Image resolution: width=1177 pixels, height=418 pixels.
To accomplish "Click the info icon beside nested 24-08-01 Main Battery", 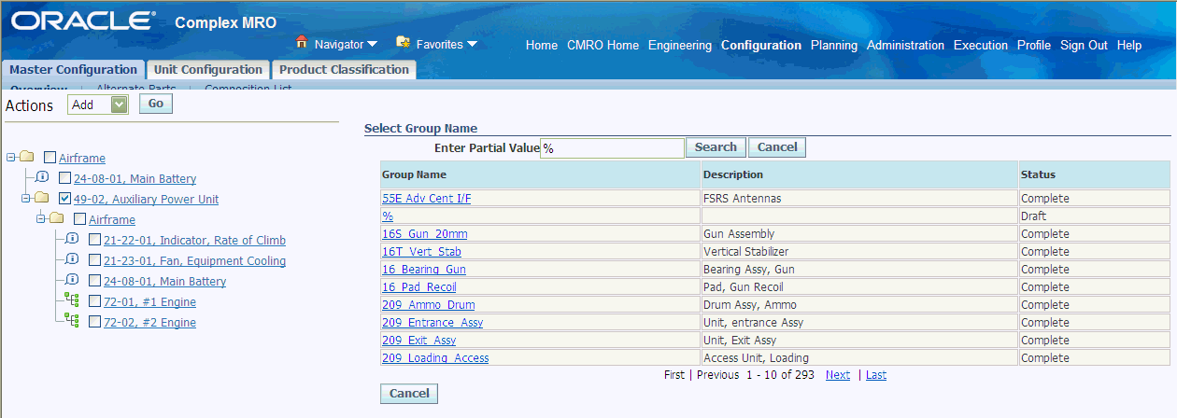I will 73,280.
